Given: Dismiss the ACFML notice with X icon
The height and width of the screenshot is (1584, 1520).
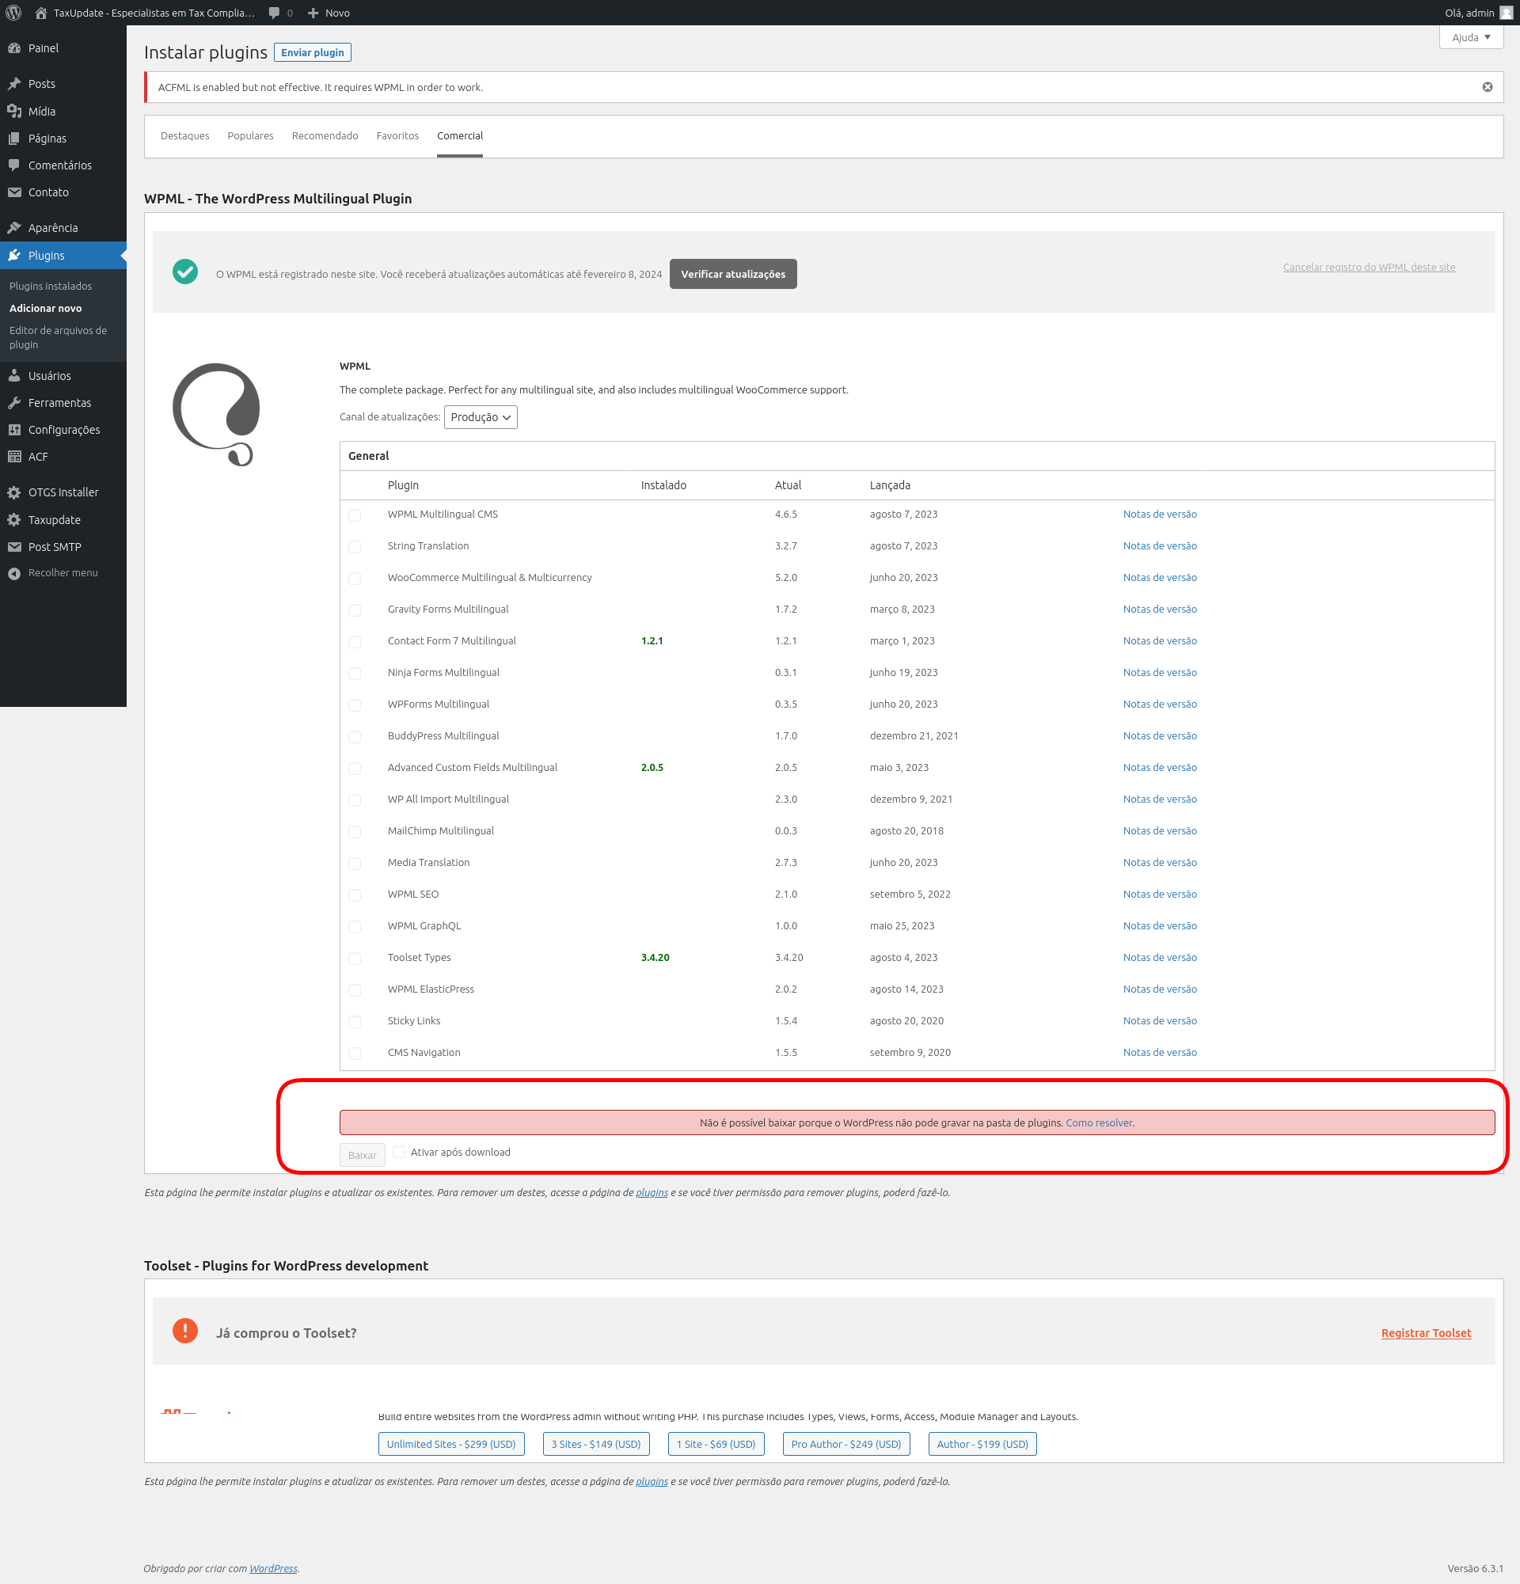Looking at the screenshot, I should coord(1488,87).
